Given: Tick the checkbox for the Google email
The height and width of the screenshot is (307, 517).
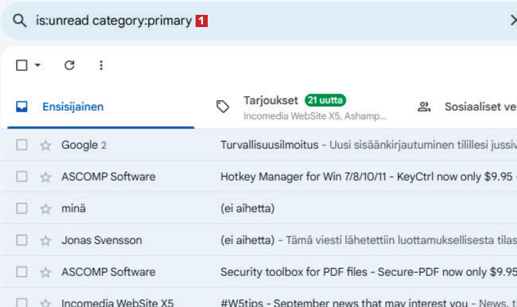Looking at the screenshot, I should [22, 145].
